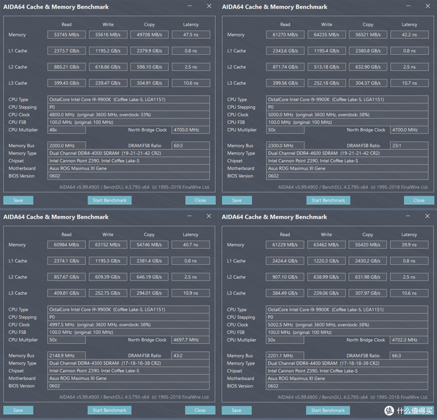Viewport: 437px width, 420px height.
Task: Click the 4997.5 MHz CPU Clock field
Action: pyautogui.click(x=129, y=325)
